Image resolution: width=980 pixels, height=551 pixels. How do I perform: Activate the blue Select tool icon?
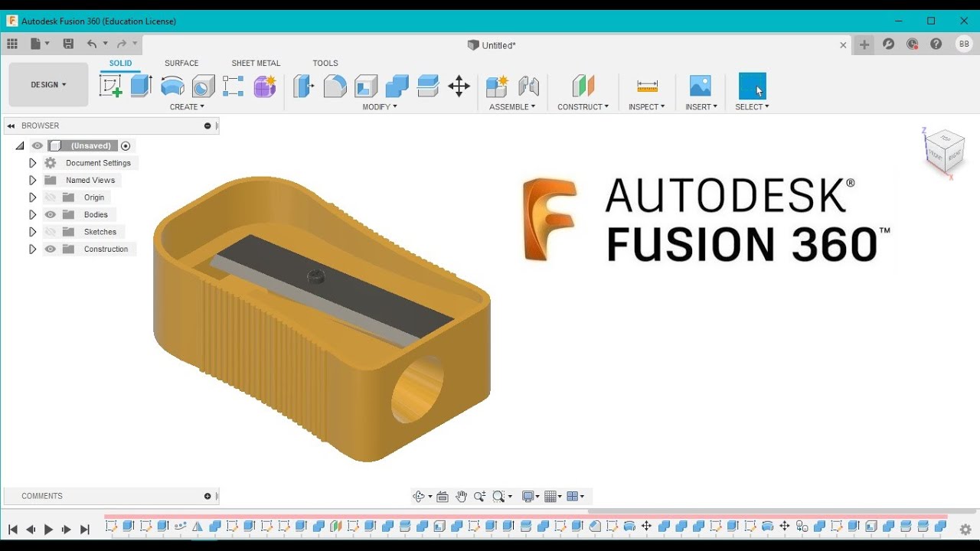tap(752, 86)
